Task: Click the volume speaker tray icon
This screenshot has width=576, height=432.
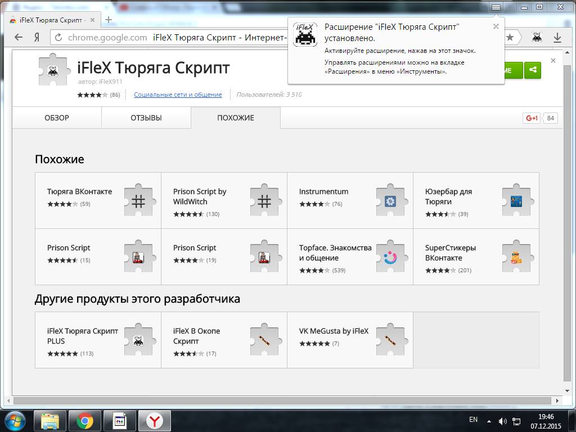Action: pyautogui.click(x=502, y=421)
